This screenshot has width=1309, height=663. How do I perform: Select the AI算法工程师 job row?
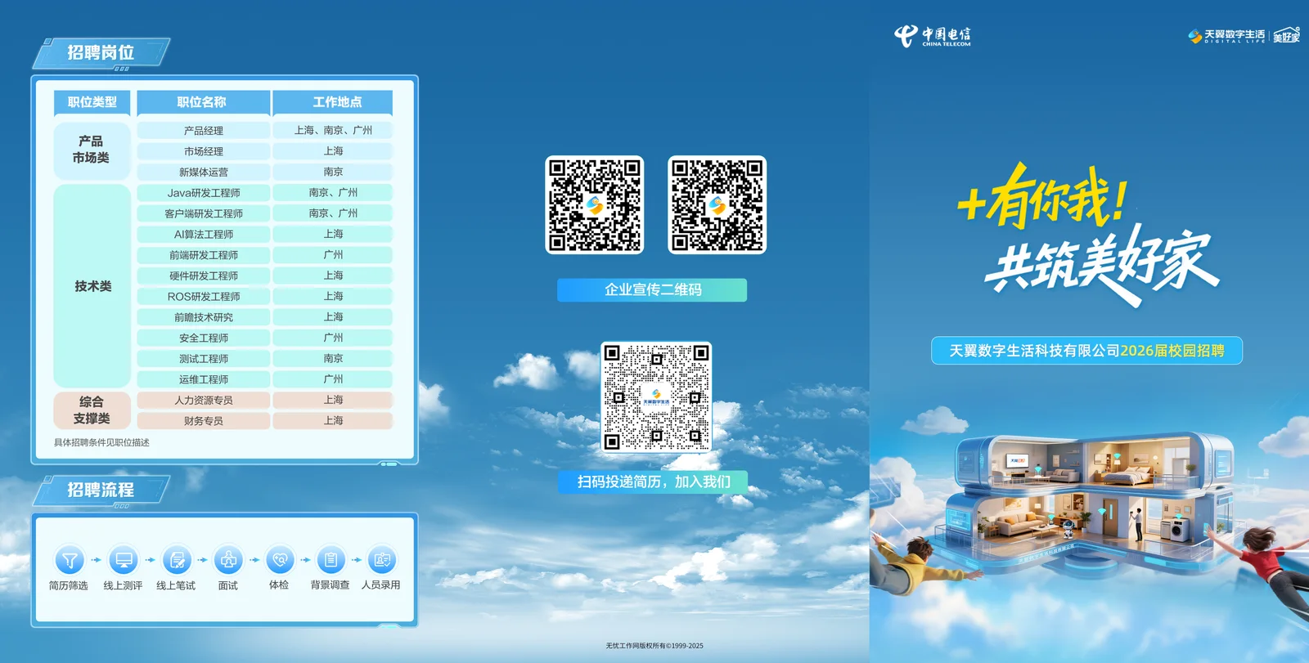[x=265, y=235]
